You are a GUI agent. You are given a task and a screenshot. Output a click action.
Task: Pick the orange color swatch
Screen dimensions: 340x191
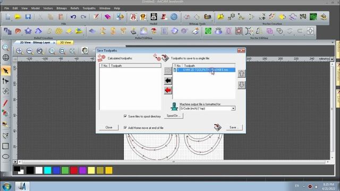(x=109, y=170)
